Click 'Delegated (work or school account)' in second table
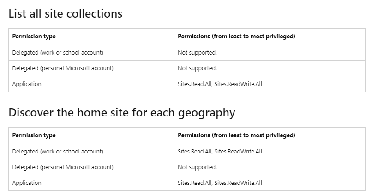Screen dimensions: 372x196 click(58, 151)
